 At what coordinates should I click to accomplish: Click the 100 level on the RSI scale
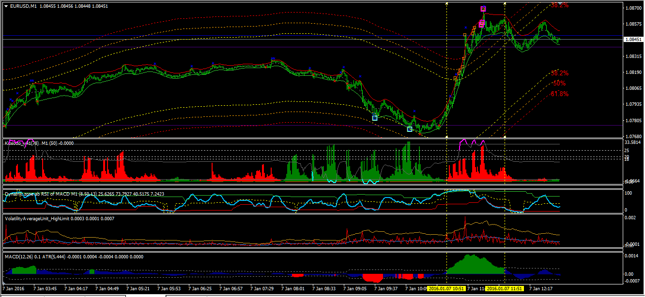pyautogui.click(x=630, y=193)
